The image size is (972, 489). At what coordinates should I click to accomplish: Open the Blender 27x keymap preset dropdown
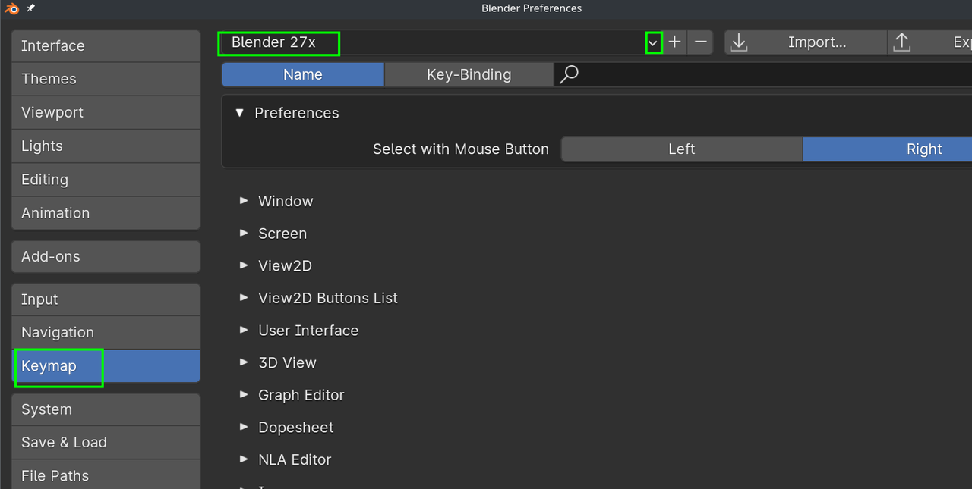[653, 43]
